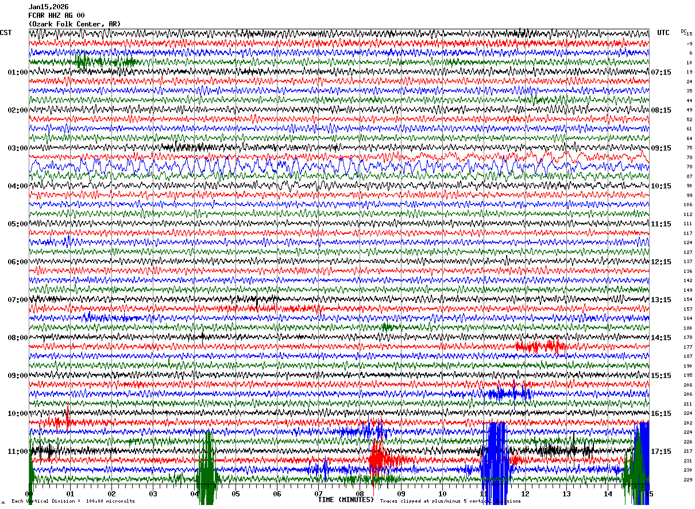Click the DC offset value "64"

[x=689, y=138]
